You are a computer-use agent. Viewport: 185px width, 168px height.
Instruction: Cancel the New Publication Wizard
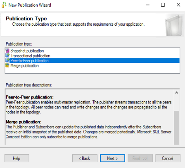coord(168,158)
